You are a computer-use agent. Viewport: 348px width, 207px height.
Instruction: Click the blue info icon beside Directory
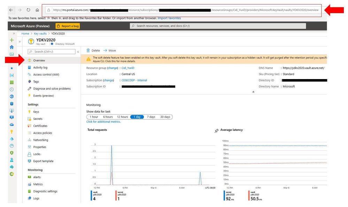coord(52,44)
